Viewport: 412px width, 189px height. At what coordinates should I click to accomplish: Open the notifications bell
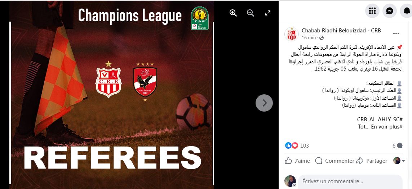(x=406, y=11)
